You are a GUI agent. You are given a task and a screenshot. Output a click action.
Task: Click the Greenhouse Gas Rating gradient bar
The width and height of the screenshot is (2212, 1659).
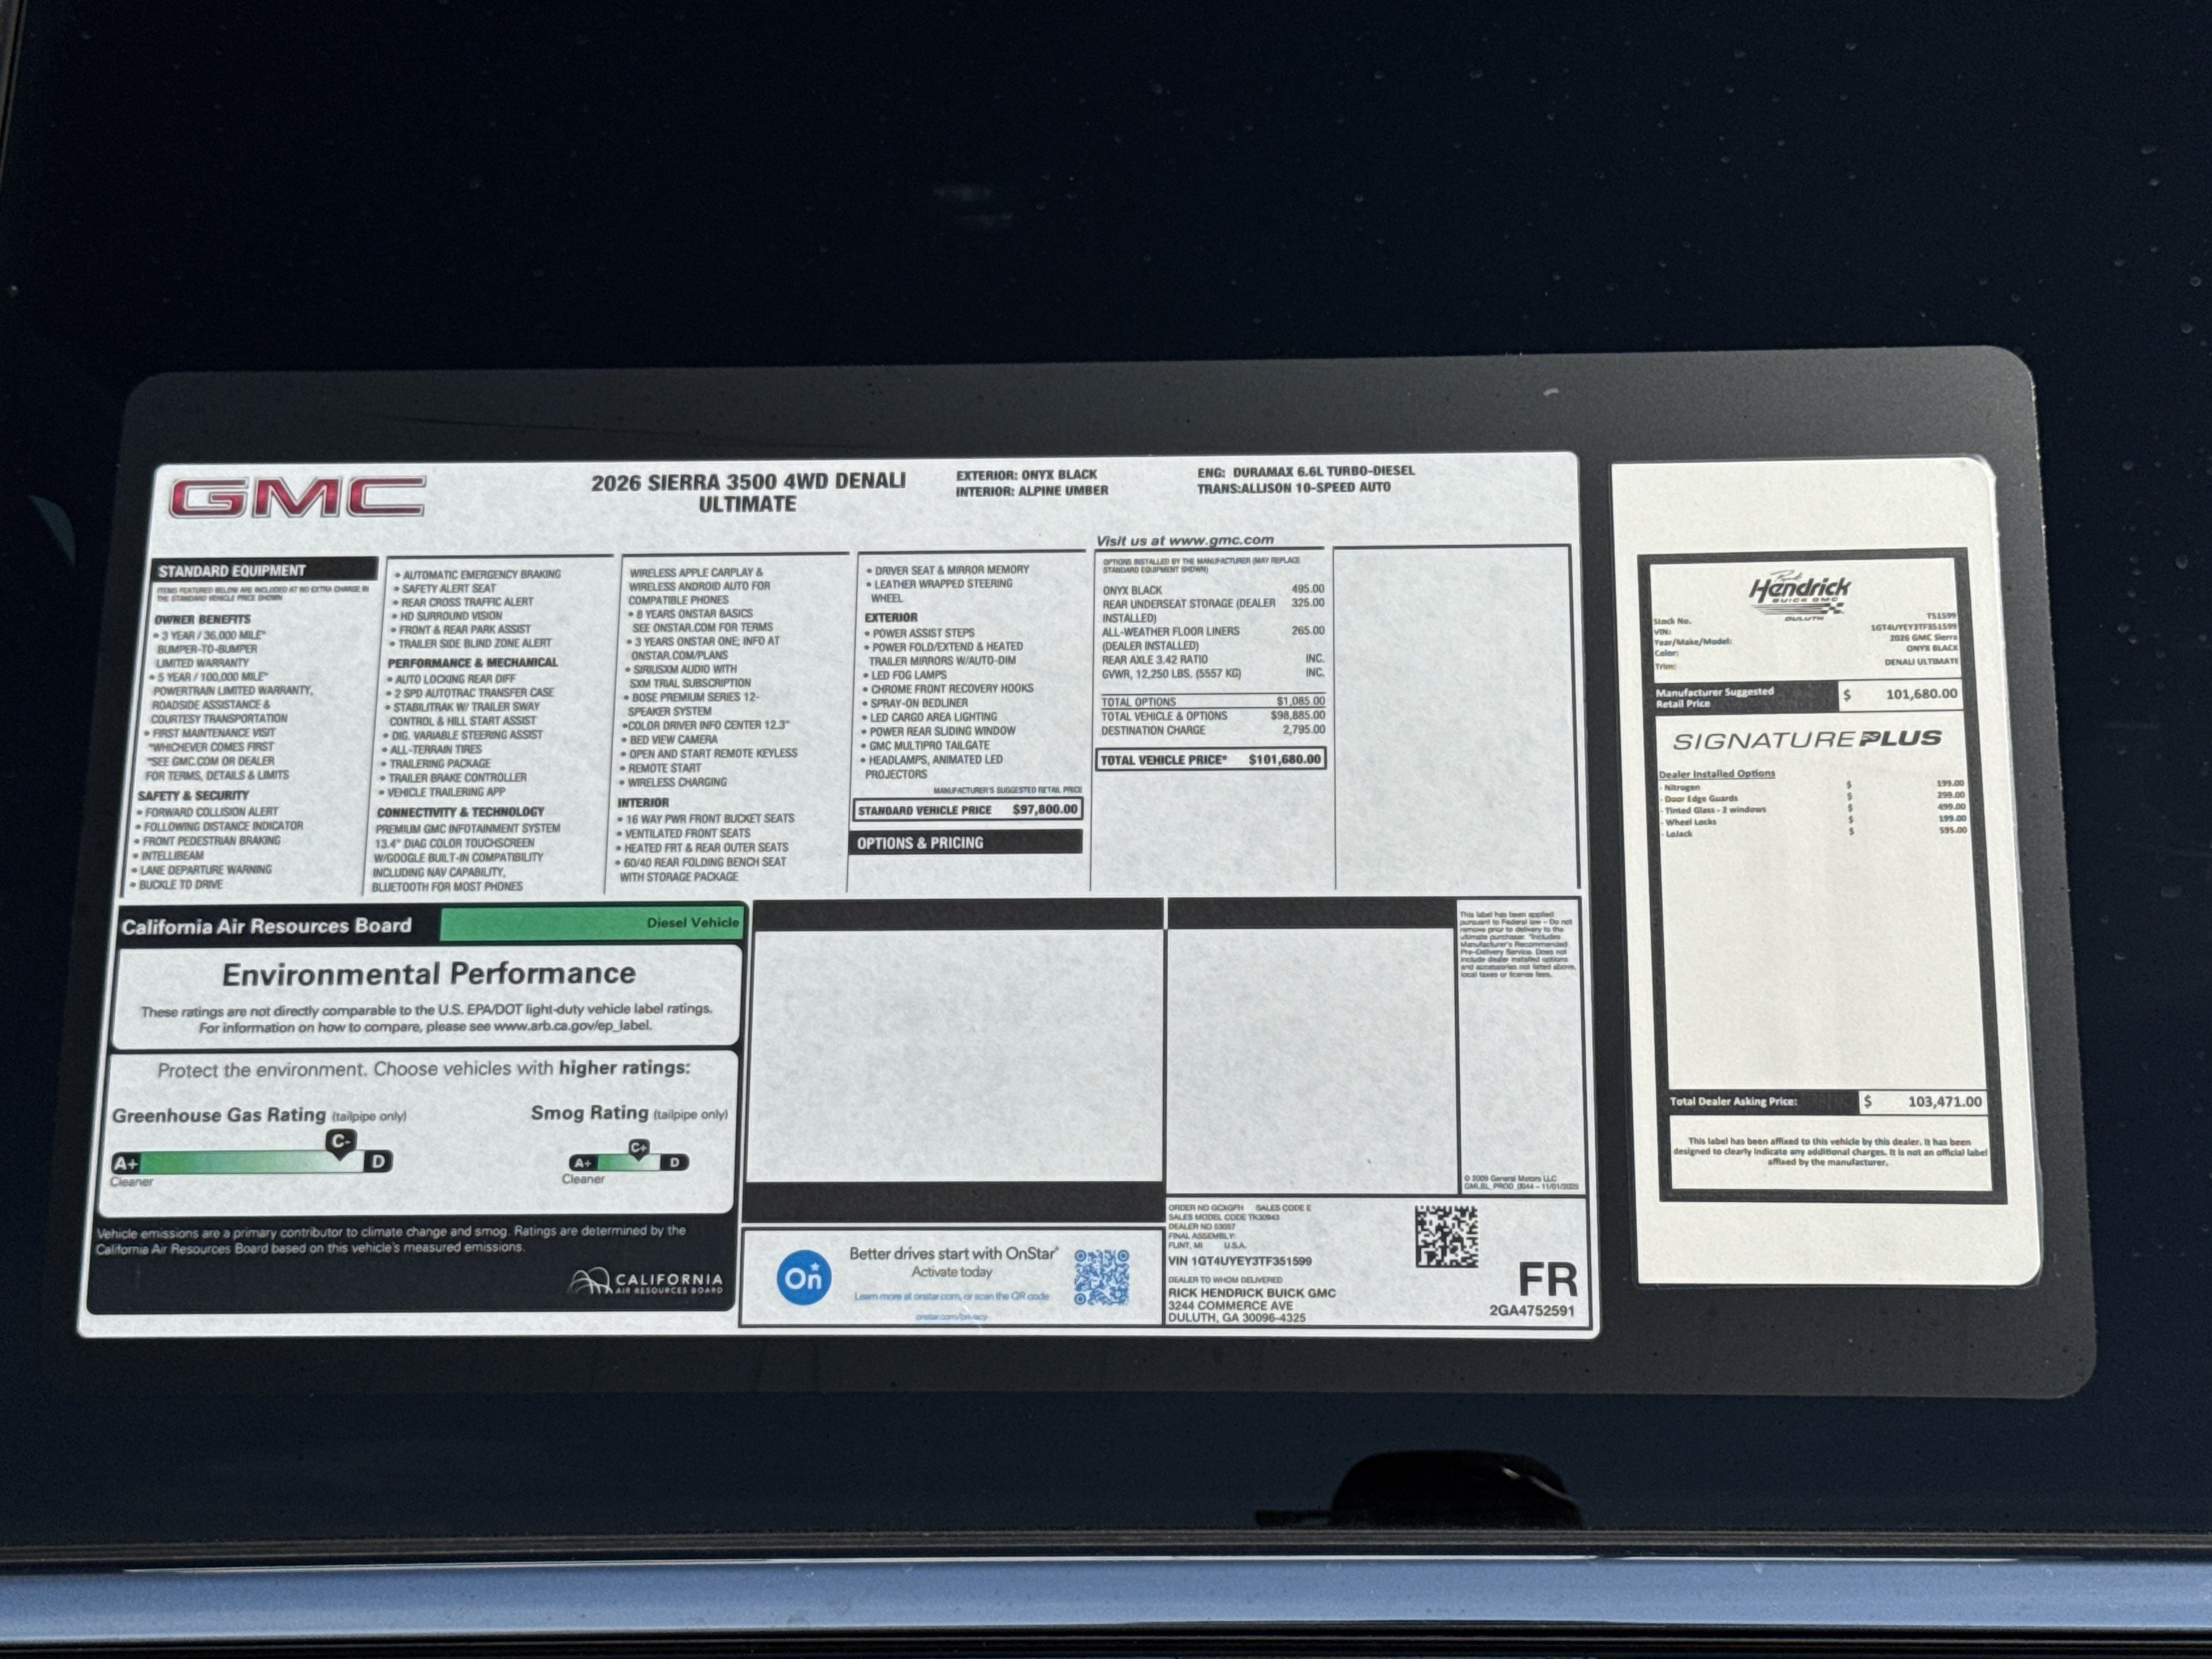coord(252,1162)
